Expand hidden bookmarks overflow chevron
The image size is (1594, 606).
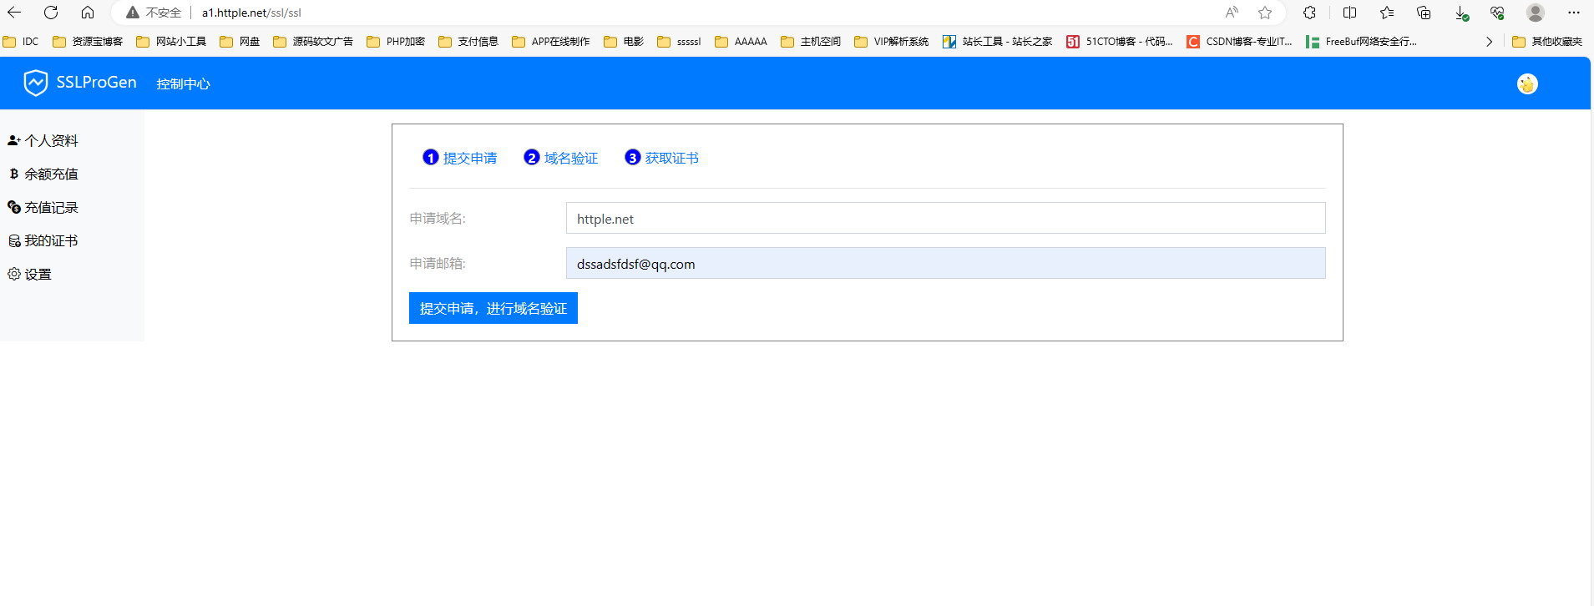pos(1489,42)
